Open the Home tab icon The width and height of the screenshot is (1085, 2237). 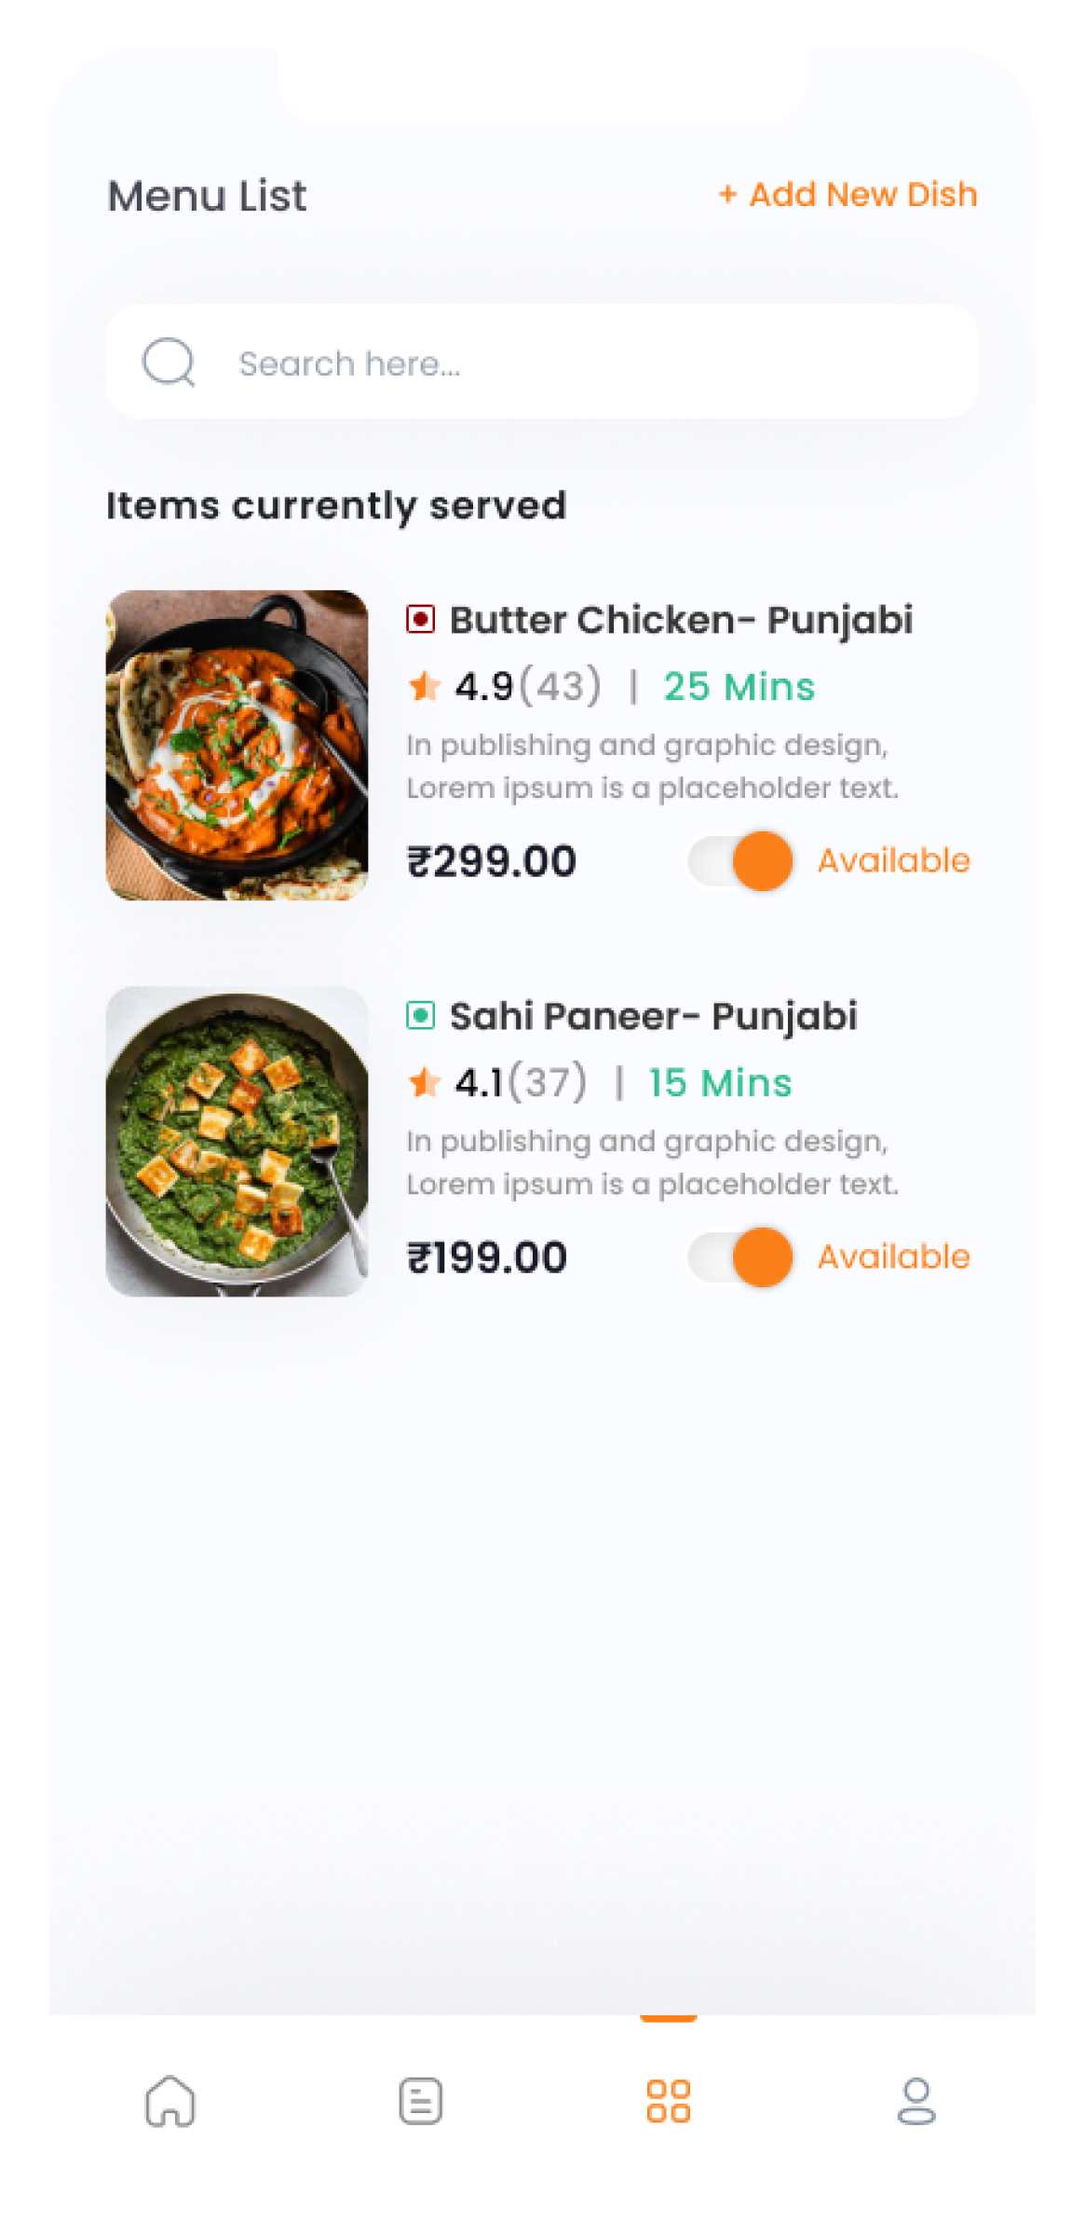point(170,2101)
